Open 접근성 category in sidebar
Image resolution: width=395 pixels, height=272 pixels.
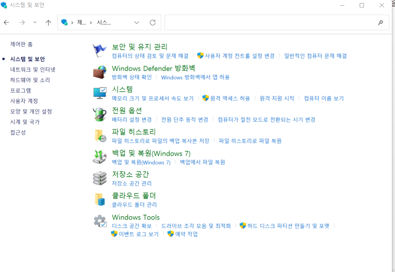click(18, 132)
